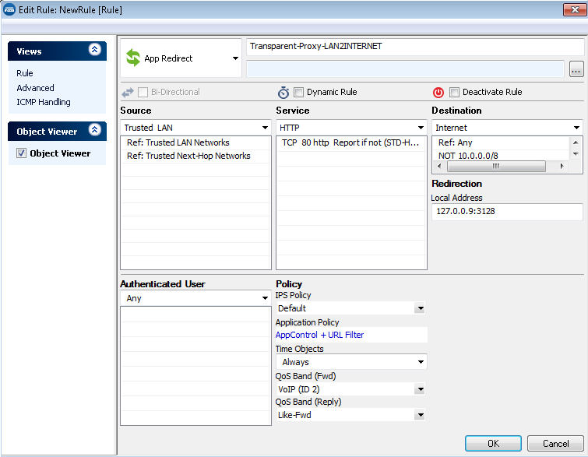
Task: Click the Local Address field 127.0.0.9:3128
Action: tap(507, 212)
